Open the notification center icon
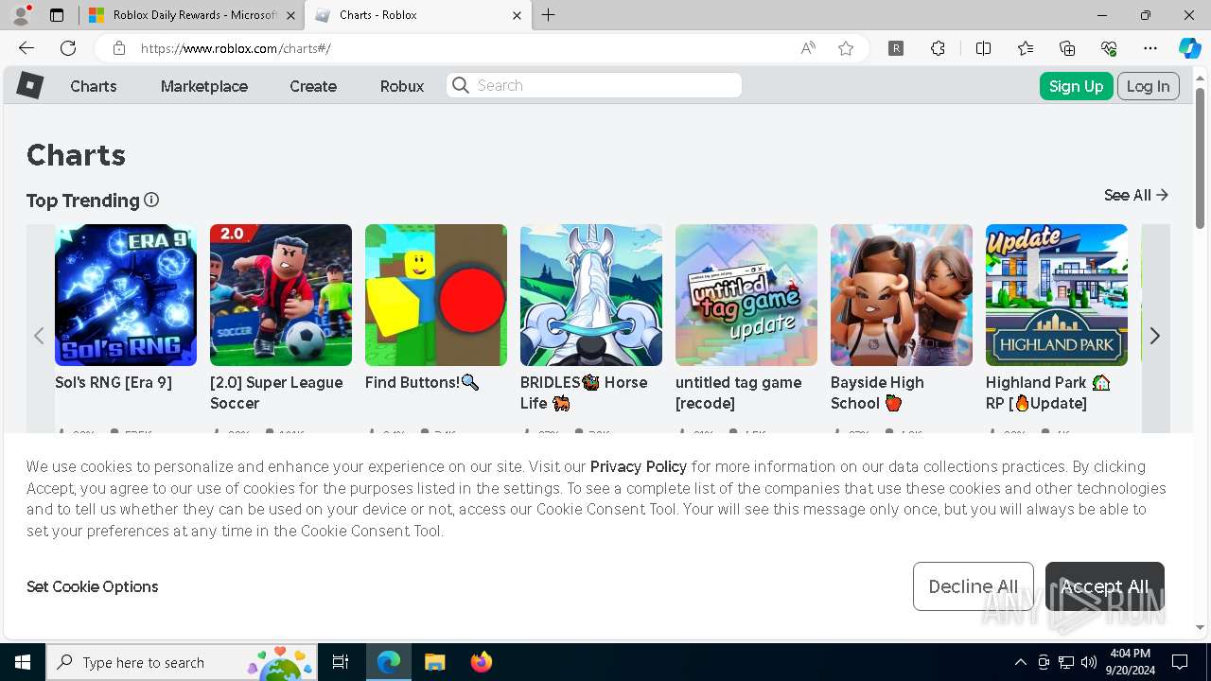1211x681 pixels. [x=1180, y=662]
